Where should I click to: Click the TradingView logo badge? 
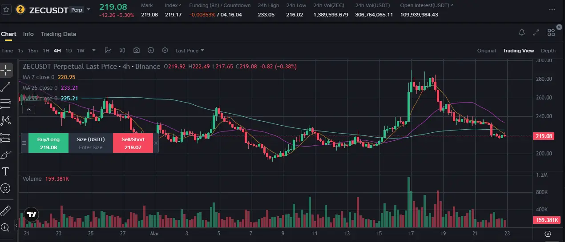coord(31,214)
